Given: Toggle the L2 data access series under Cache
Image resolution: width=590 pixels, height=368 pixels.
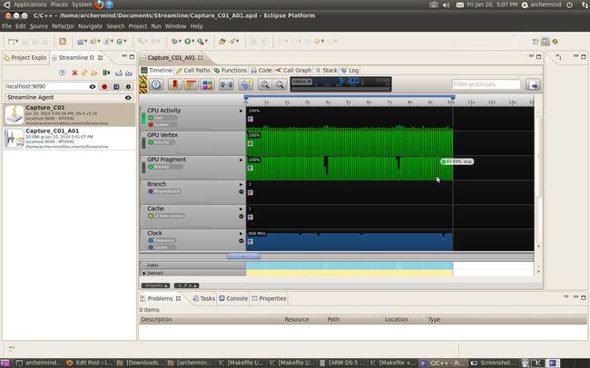Looking at the screenshot, I should pyautogui.click(x=166, y=216).
